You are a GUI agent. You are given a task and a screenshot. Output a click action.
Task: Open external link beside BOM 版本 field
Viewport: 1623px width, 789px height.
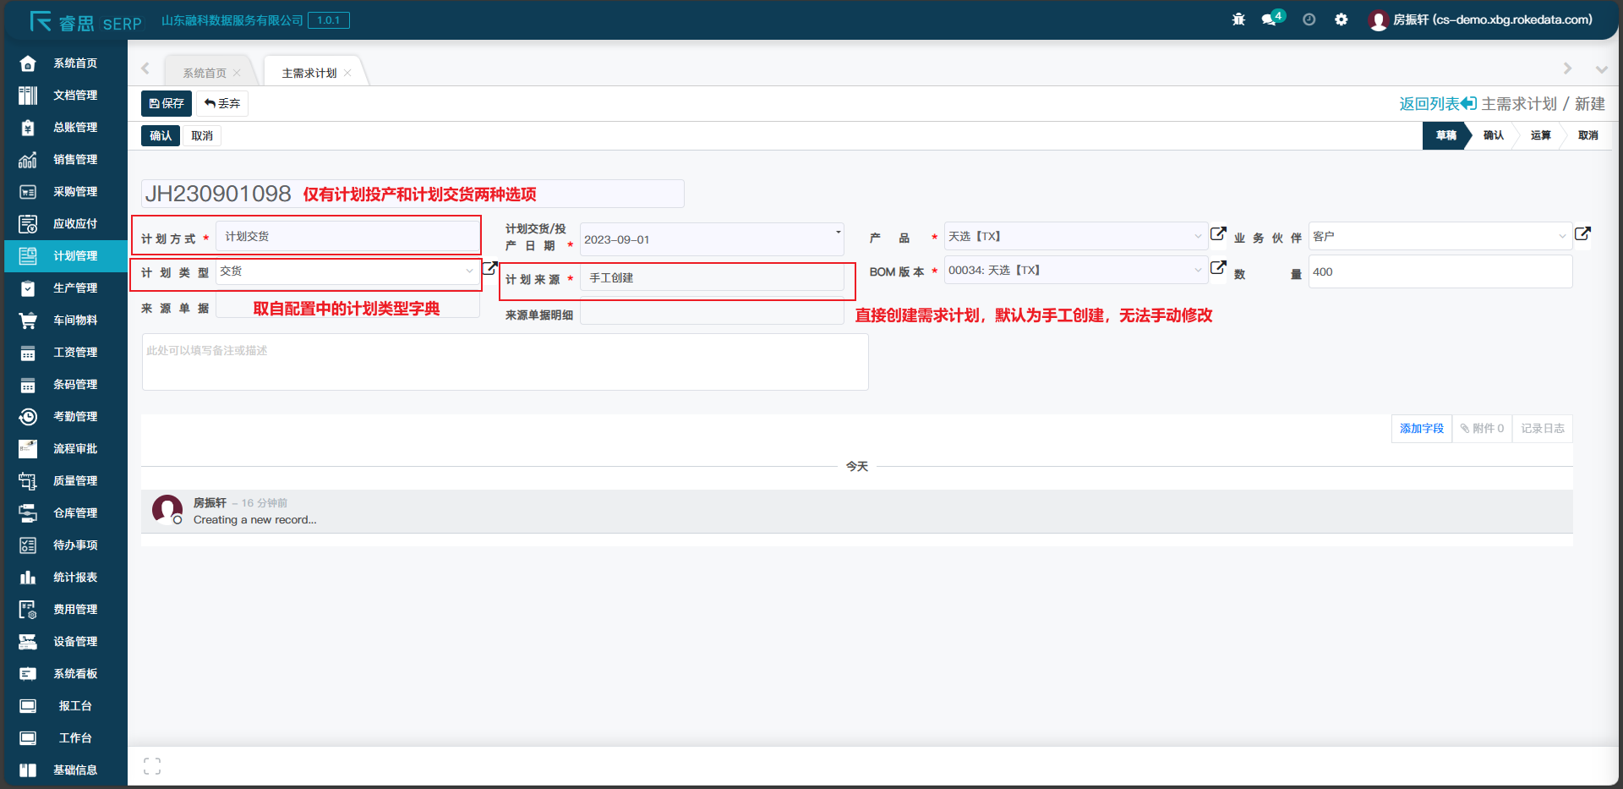point(1218,268)
